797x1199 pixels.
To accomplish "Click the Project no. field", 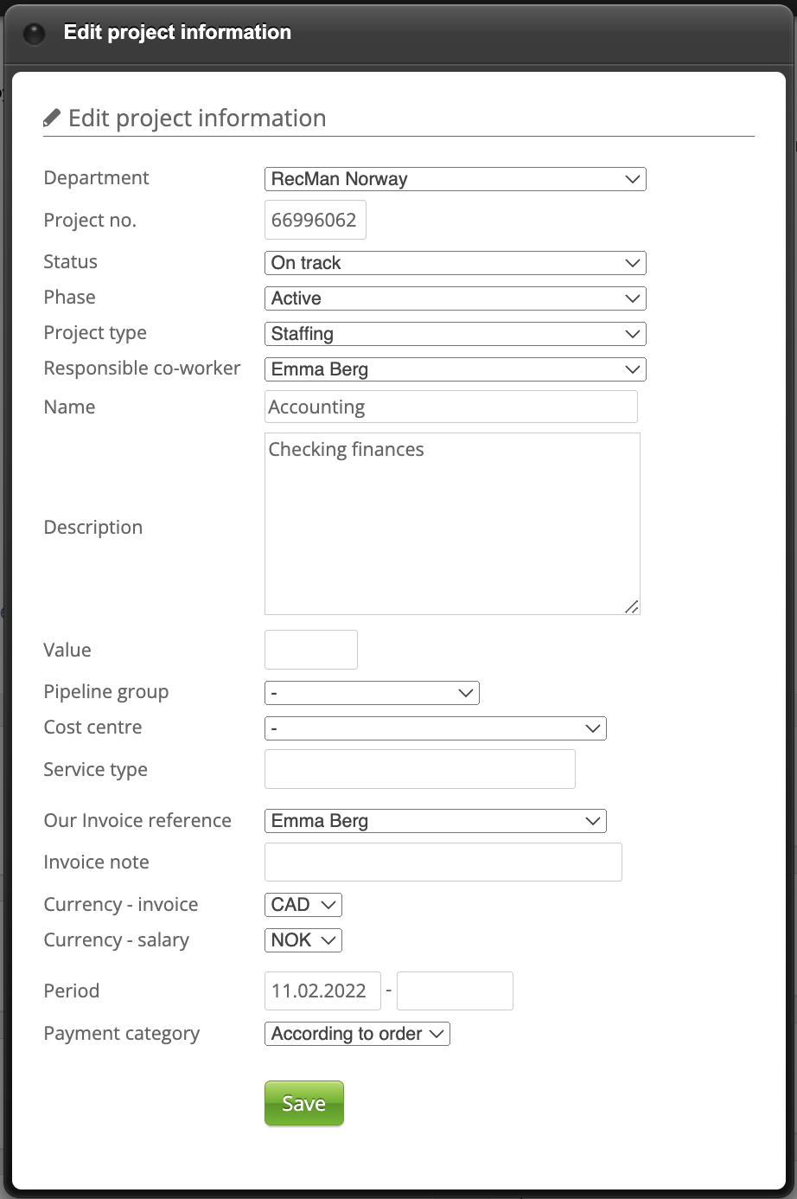I will click(315, 220).
